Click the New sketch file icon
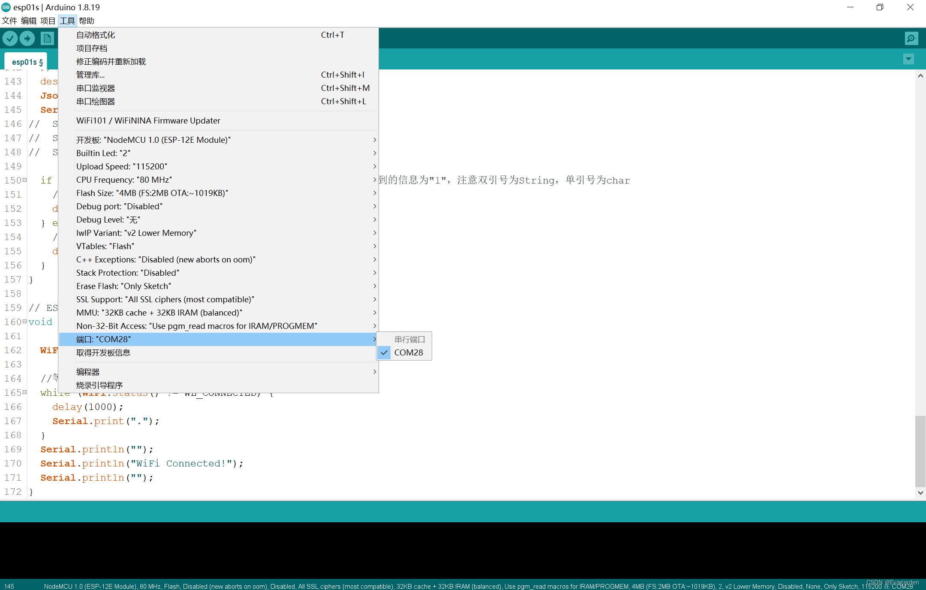 pos(48,39)
